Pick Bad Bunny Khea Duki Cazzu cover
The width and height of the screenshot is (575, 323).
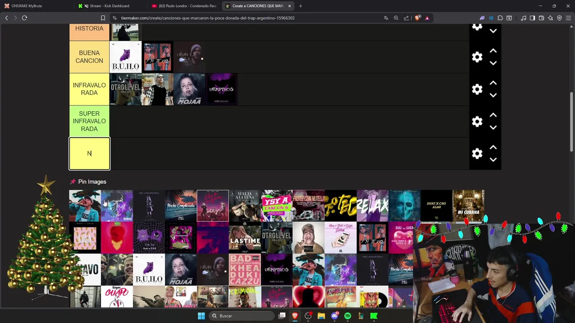244,270
